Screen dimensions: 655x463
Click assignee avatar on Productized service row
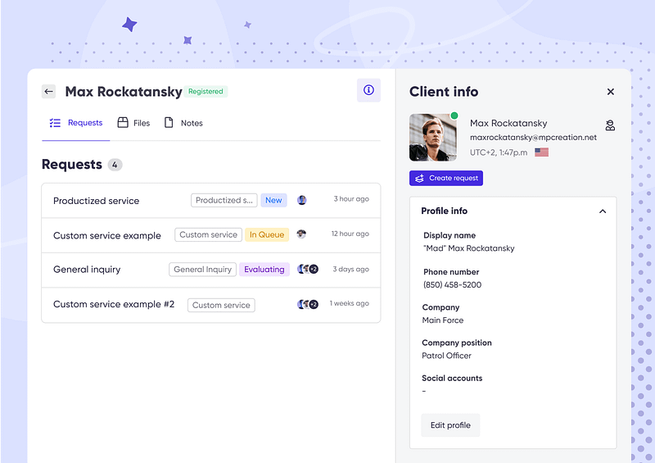coord(301,200)
